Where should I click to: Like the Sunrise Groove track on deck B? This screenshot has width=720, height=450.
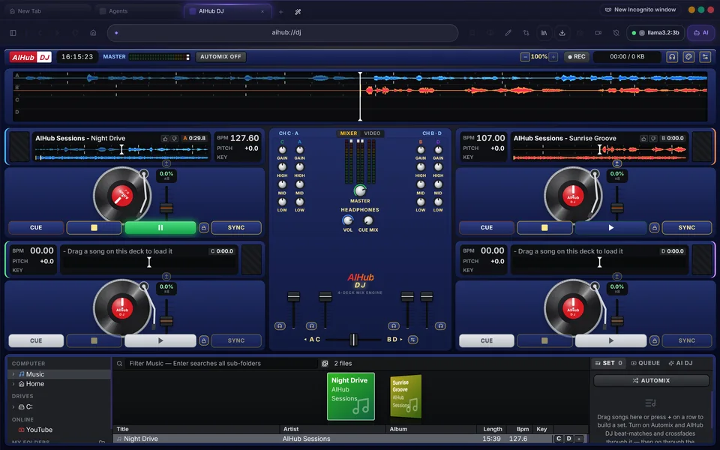tap(643, 138)
